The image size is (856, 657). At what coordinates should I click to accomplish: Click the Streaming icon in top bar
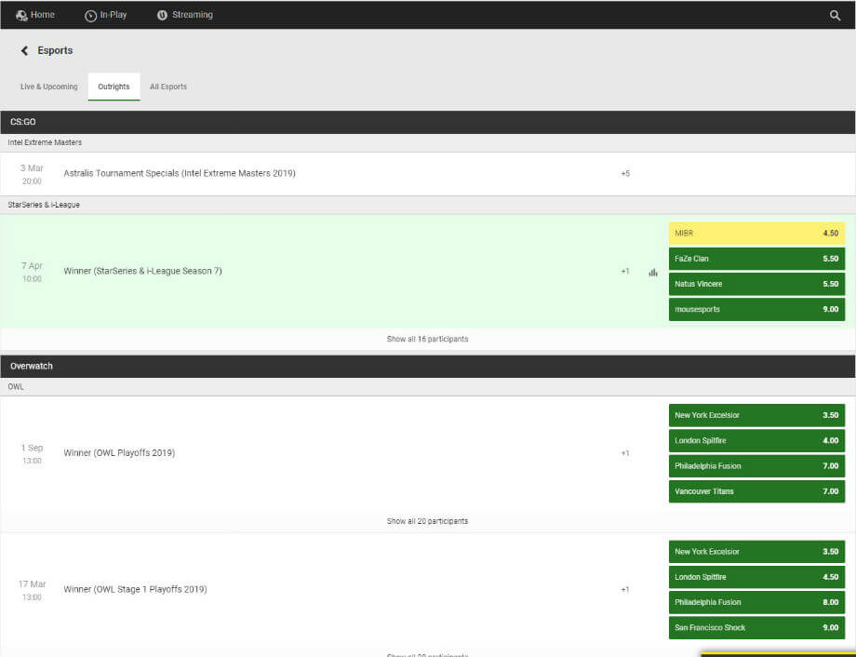point(163,16)
